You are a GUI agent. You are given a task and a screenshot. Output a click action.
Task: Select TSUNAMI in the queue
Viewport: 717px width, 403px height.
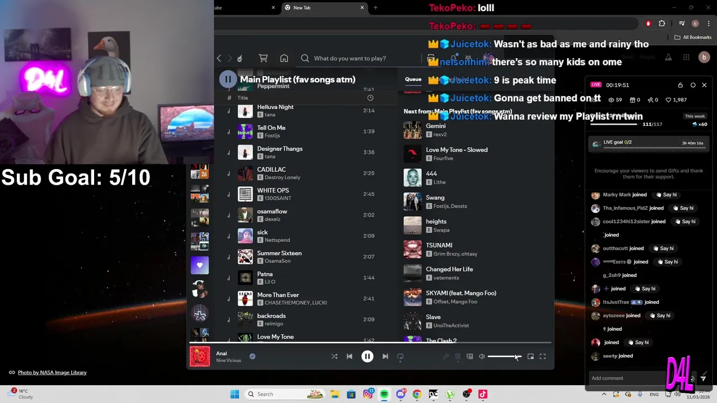pyautogui.click(x=476, y=250)
